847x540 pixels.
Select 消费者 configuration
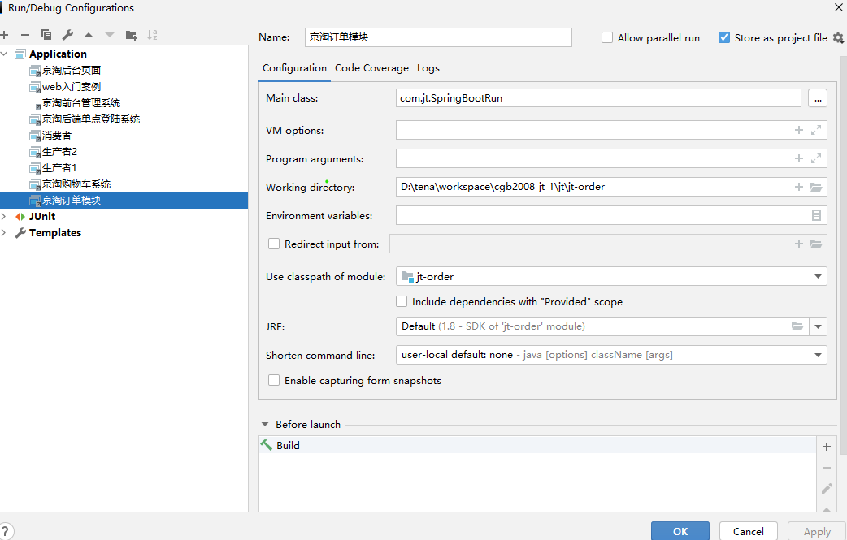click(x=57, y=135)
